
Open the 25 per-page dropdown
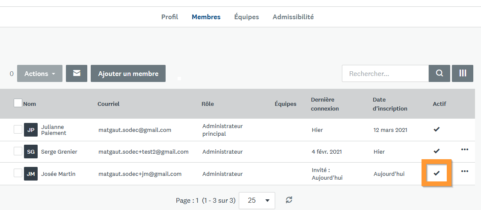257,200
